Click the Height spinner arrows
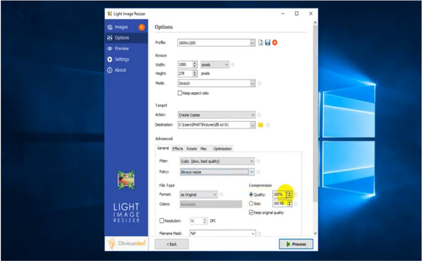The height and width of the screenshot is (263, 422). (195, 74)
